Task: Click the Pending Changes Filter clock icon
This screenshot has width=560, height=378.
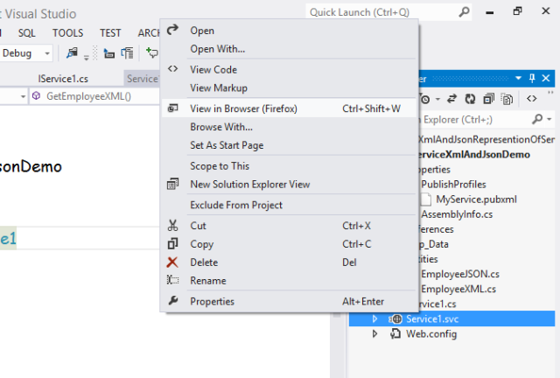Action: pos(425,99)
